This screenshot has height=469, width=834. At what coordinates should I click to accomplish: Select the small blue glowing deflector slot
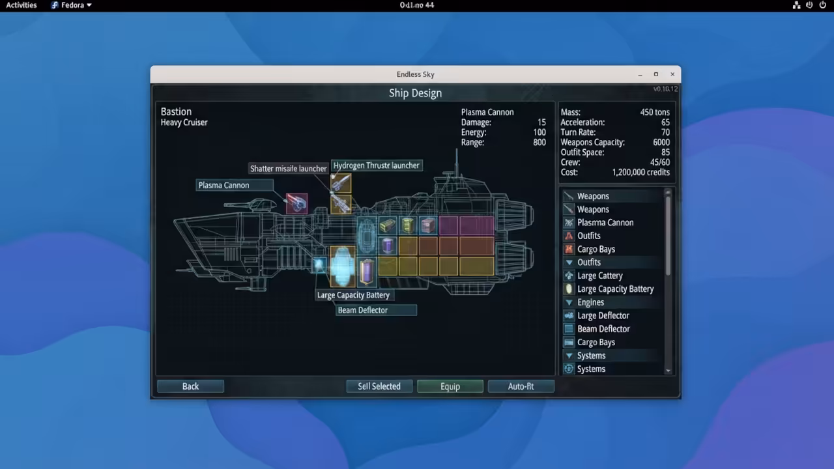(x=319, y=265)
